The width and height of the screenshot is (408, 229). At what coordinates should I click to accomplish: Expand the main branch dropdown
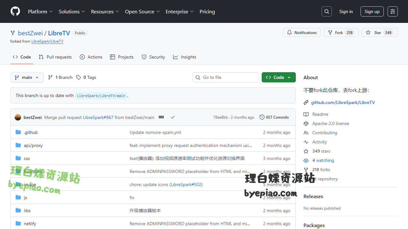pyautogui.click(x=27, y=77)
